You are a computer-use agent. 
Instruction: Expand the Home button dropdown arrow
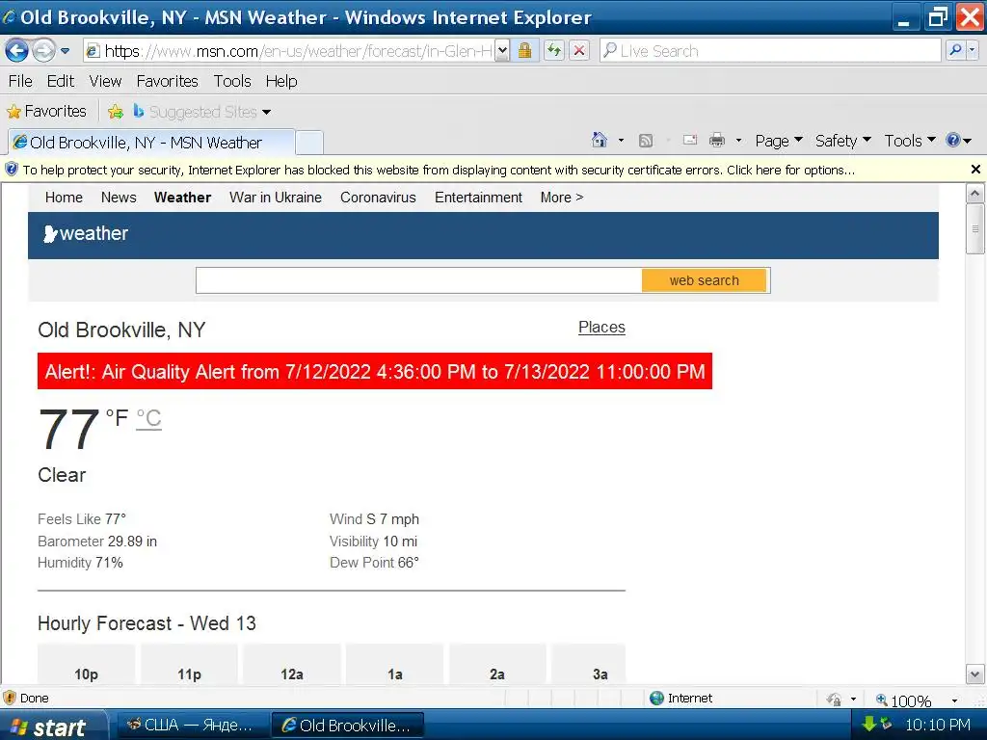pyautogui.click(x=621, y=141)
